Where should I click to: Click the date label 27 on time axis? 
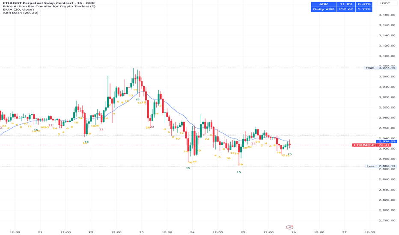point(344,232)
